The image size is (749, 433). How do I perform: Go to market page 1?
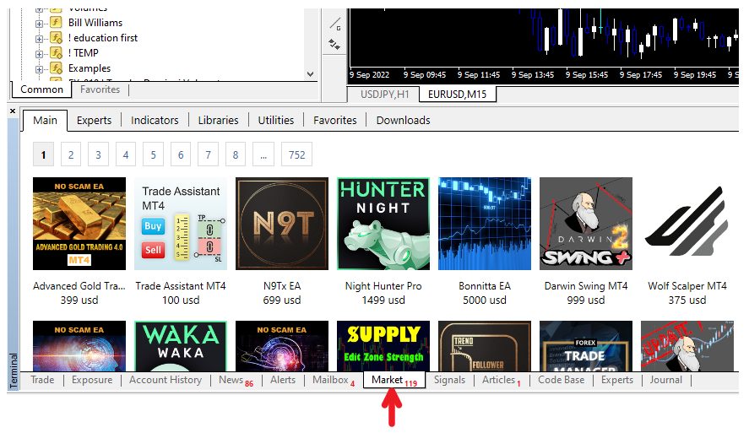(x=43, y=154)
